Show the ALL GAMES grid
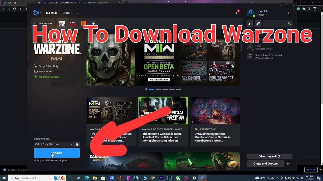 tap(43, 24)
